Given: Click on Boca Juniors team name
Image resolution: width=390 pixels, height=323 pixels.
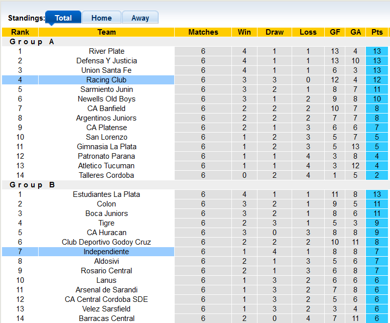Looking at the screenshot, I should (x=106, y=213).
